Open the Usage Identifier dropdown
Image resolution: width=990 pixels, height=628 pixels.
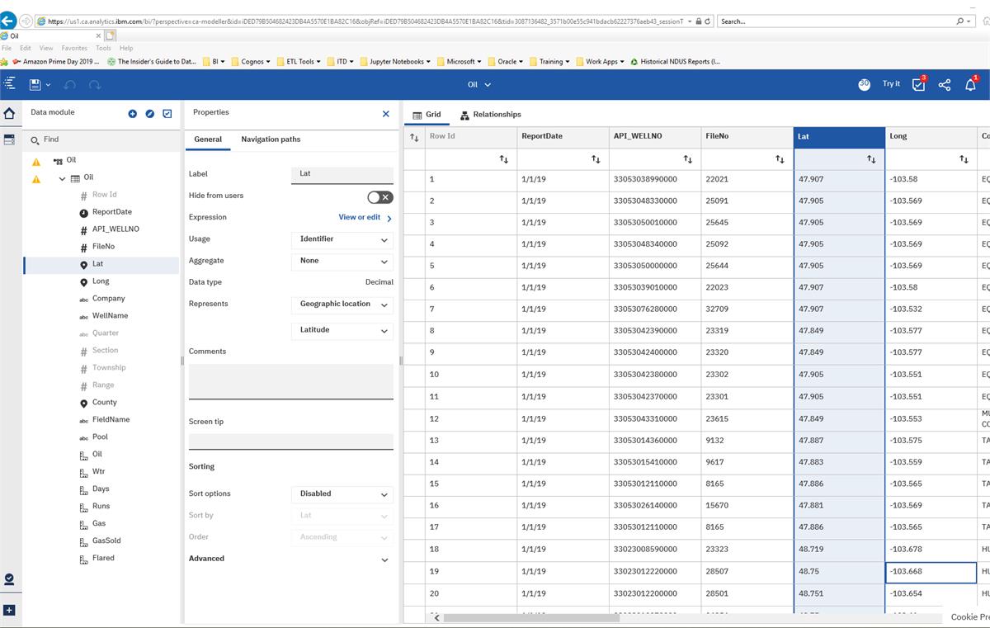(342, 239)
